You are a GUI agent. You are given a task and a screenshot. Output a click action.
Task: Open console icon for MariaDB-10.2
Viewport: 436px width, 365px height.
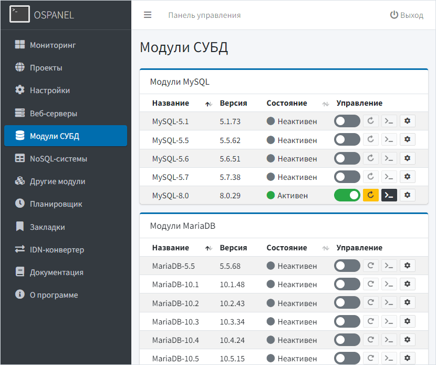389,302
